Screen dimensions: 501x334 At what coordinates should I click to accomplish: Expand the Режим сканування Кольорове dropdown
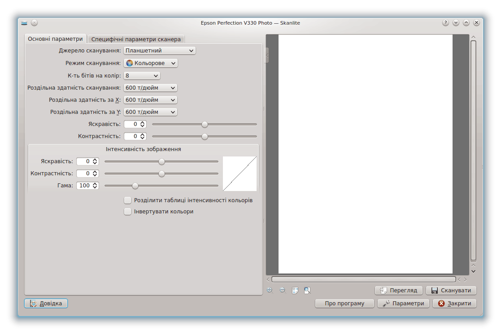coord(151,63)
